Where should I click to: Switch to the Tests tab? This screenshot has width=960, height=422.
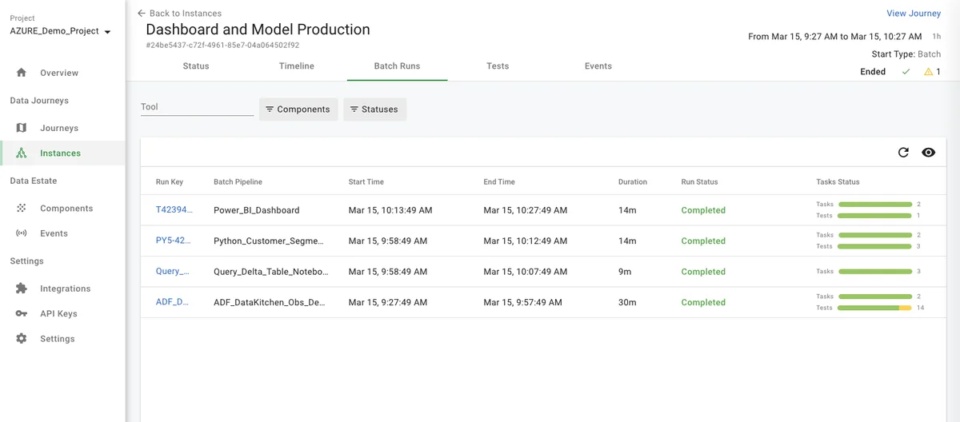498,66
